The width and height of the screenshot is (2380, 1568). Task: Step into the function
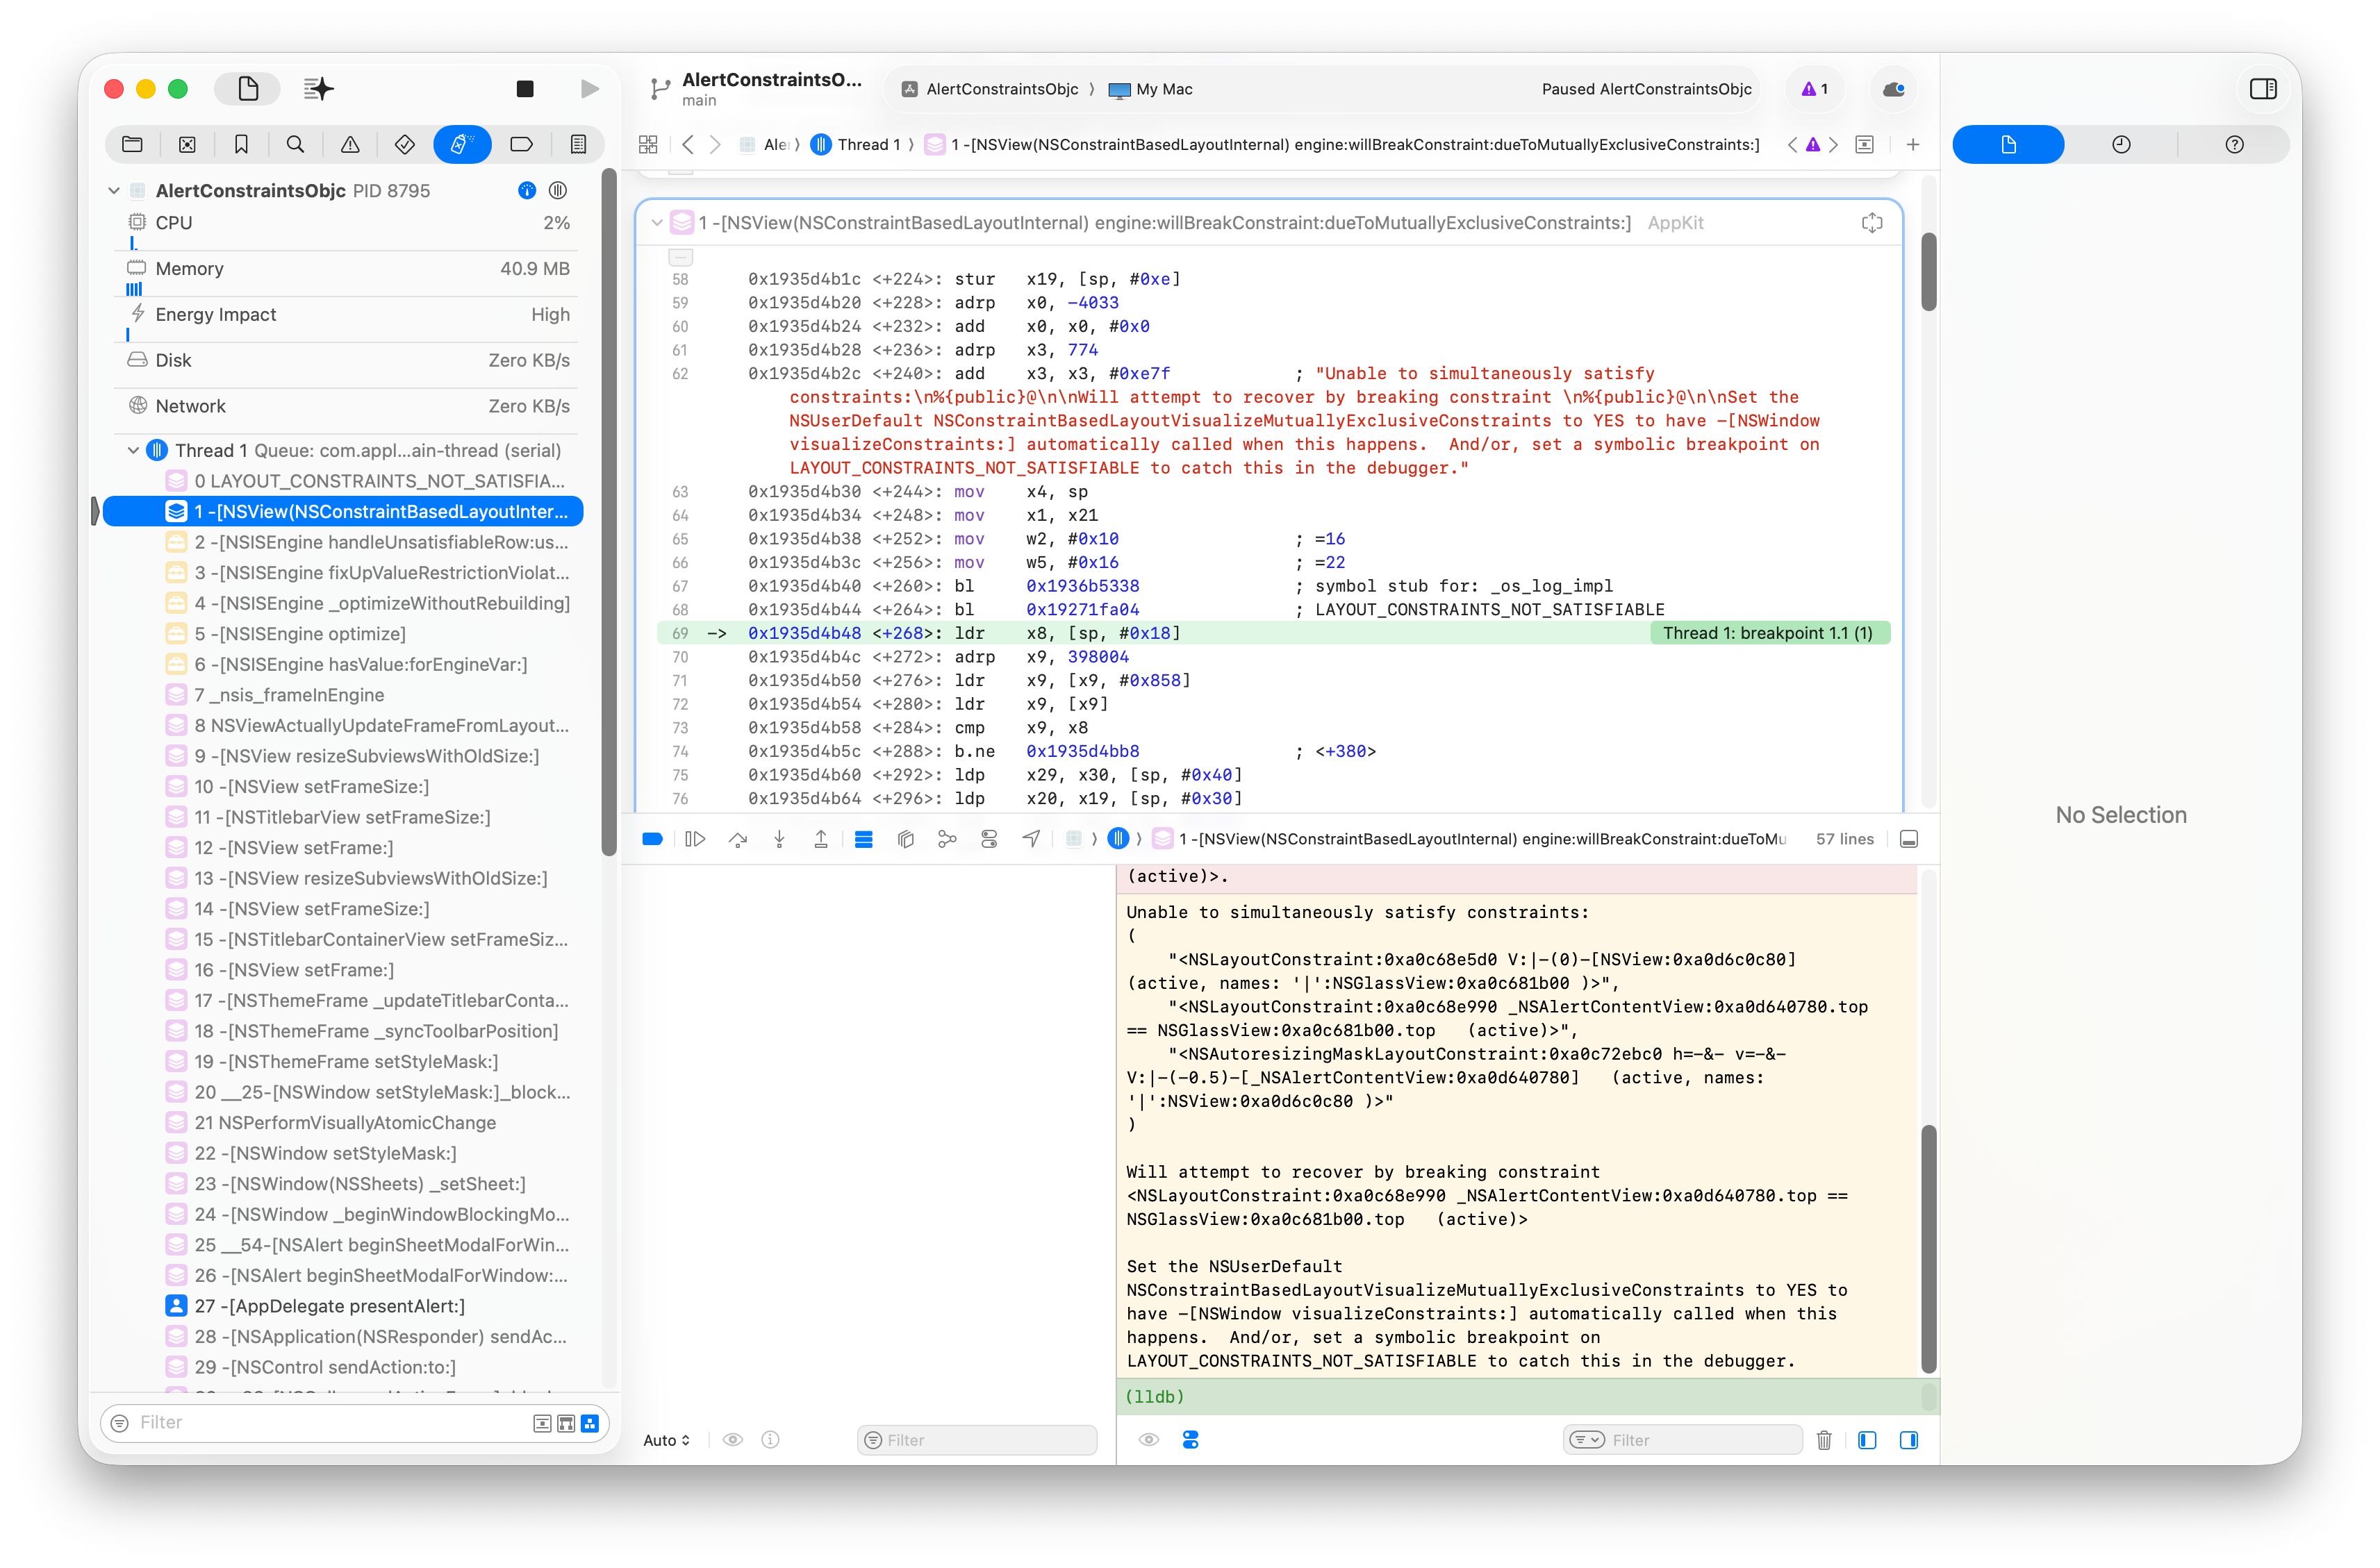click(779, 839)
